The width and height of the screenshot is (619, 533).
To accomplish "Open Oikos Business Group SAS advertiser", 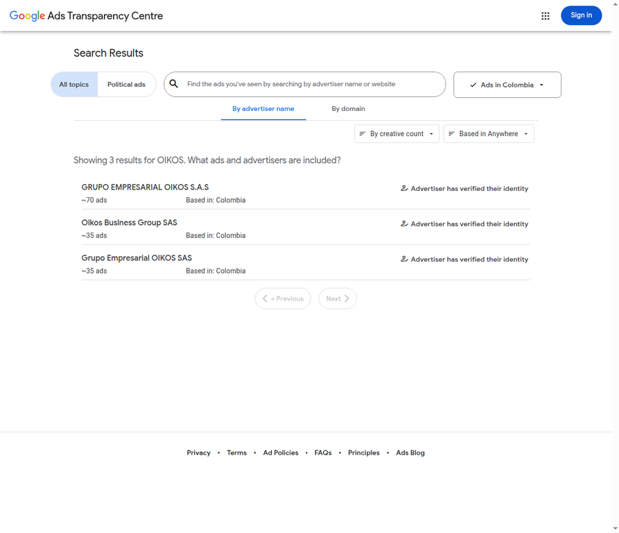I will 306,228.
